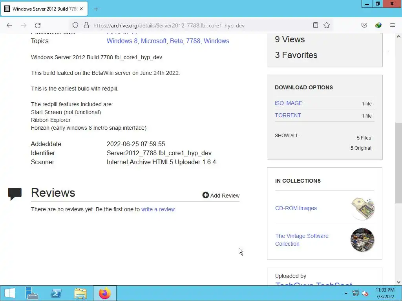Click the network status tray icon
Screen dimensions: 402x301
356,293
